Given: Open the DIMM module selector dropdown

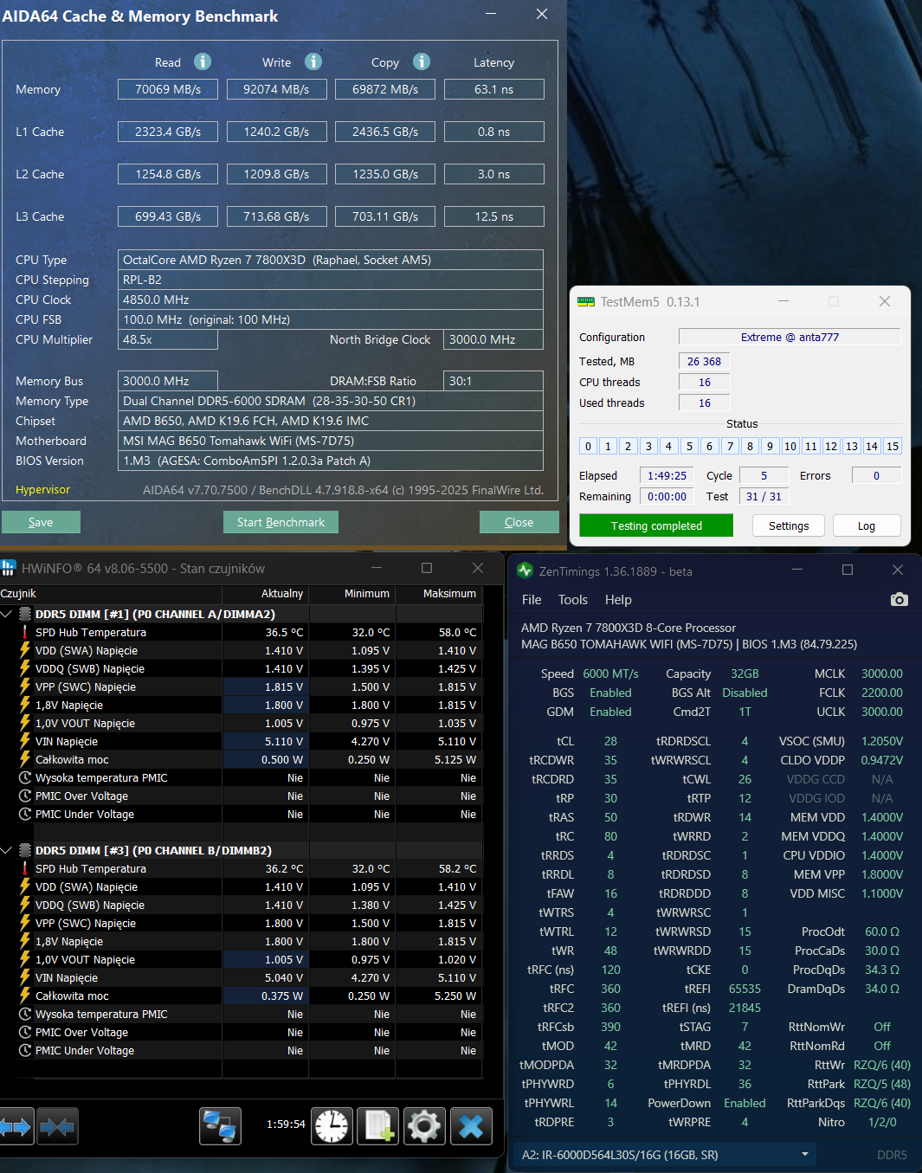Looking at the screenshot, I should click(x=804, y=1155).
